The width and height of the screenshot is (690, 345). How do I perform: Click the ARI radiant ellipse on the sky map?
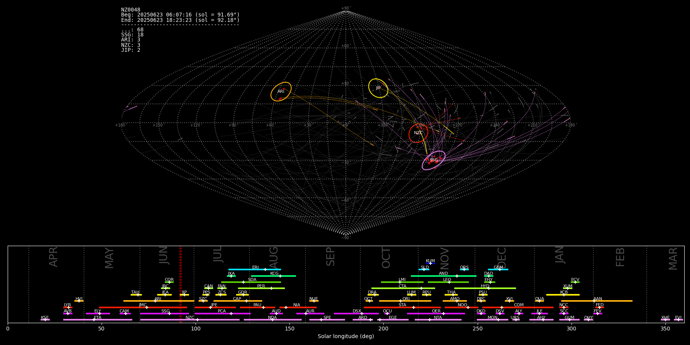[x=281, y=92]
